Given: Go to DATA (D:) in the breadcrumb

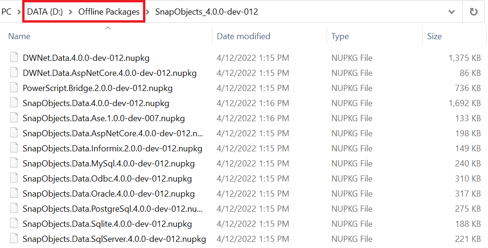Looking at the screenshot, I should click(x=45, y=12).
